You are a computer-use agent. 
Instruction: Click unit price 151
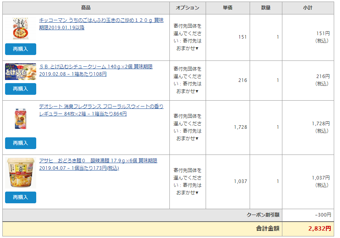243,37
